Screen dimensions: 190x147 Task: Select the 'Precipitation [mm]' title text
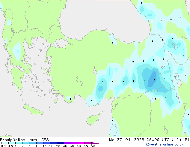[x=19, y=140]
